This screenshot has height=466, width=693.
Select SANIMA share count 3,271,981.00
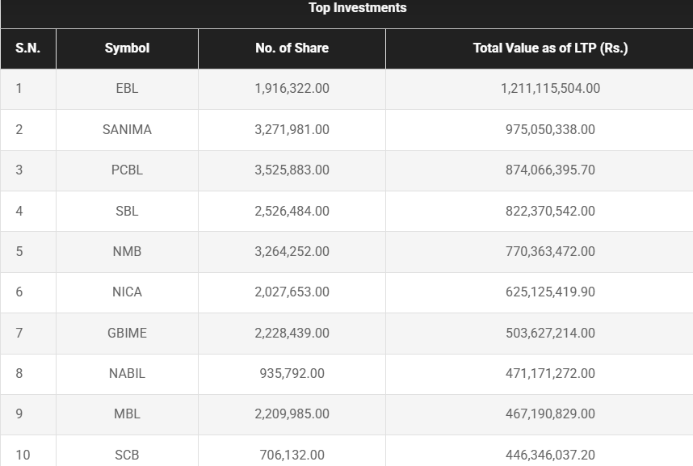point(292,129)
